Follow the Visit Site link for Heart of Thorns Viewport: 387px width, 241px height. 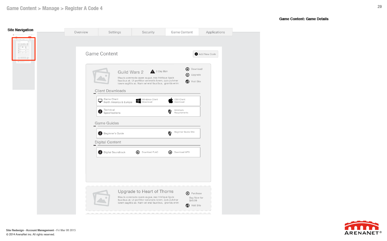[x=196, y=205]
